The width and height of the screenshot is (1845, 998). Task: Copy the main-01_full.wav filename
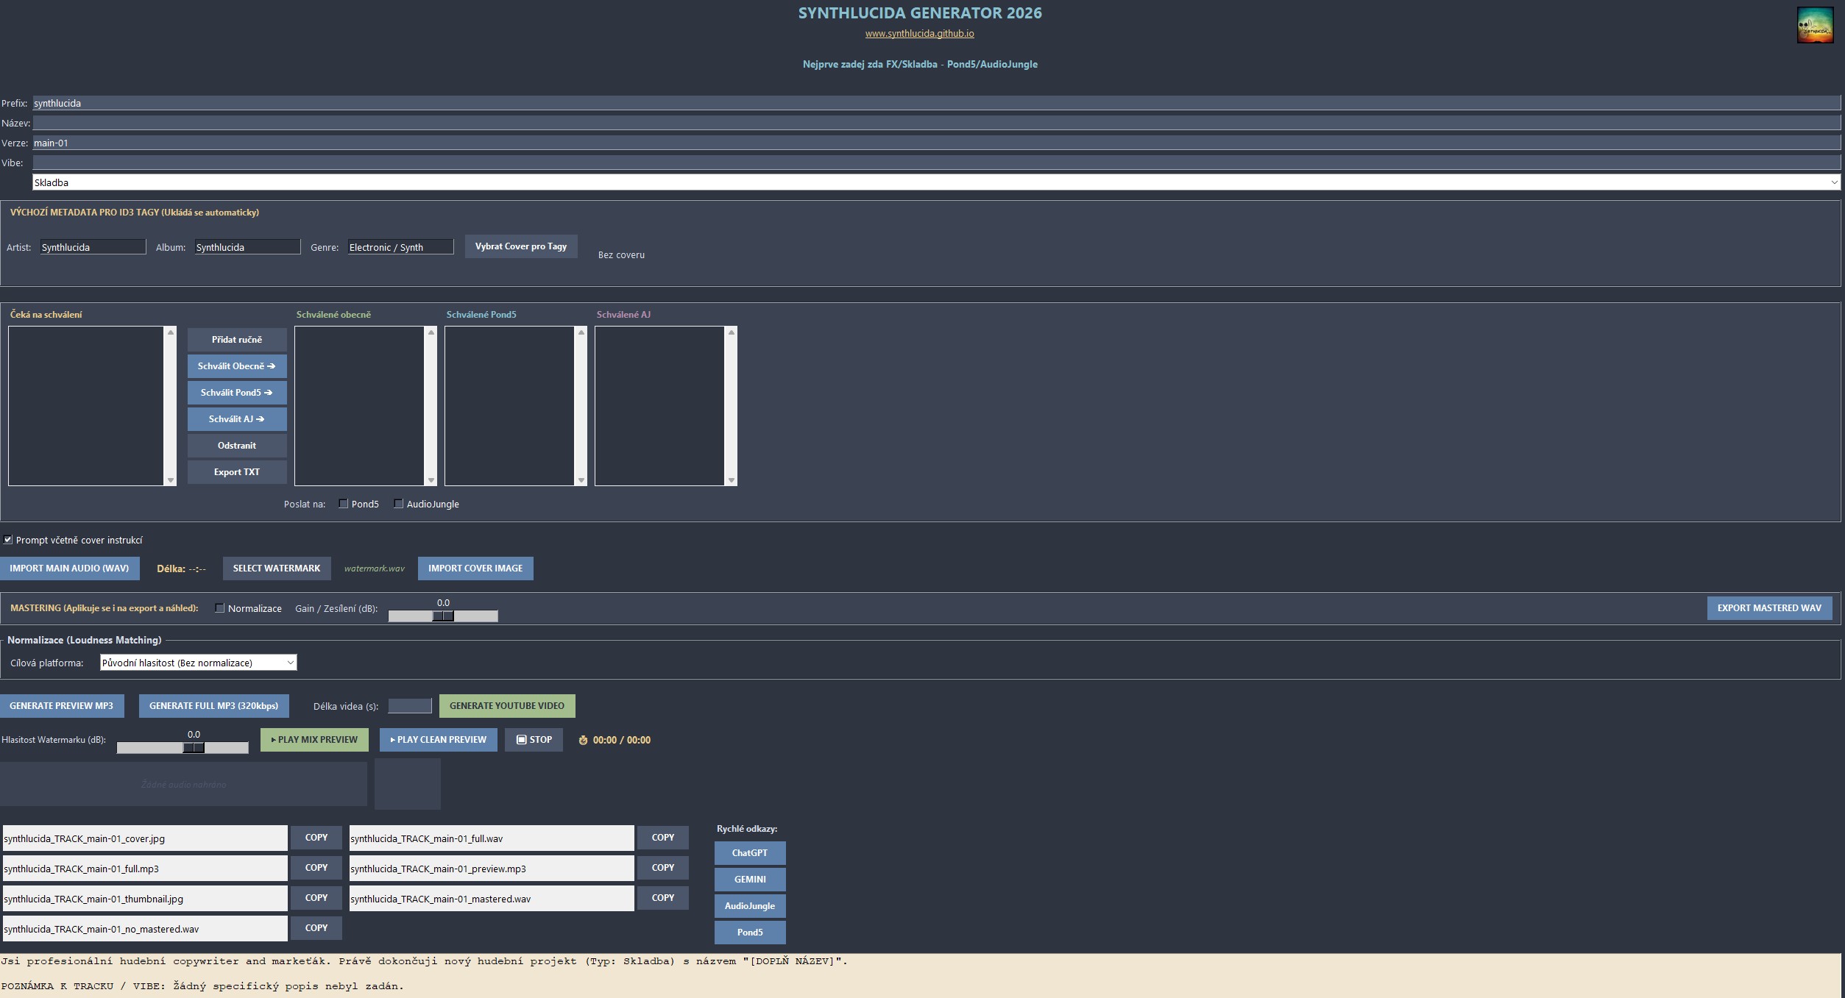[663, 838]
